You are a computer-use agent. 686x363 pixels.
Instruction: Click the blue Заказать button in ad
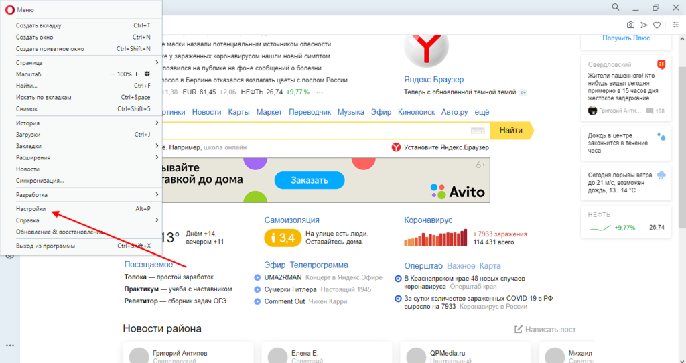310,180
